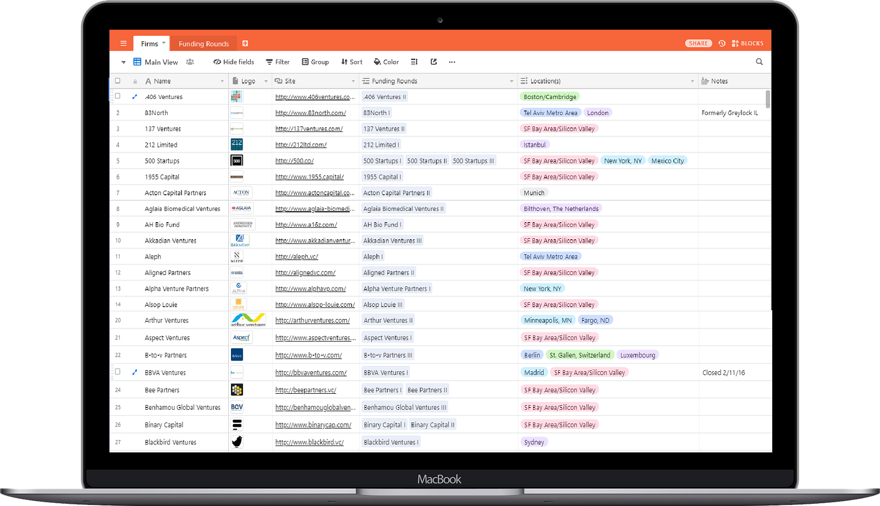
Task: Expand the .406 Ventures record
Action: coord(135,97)
